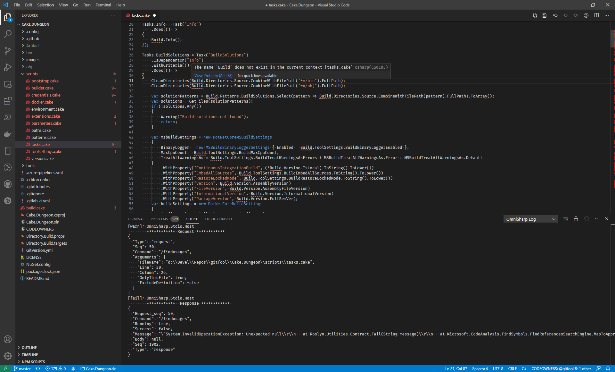Click Spaces: 4 indentation selector
The height and width of the screenshot is (372, 615).
tap(480, 368)
